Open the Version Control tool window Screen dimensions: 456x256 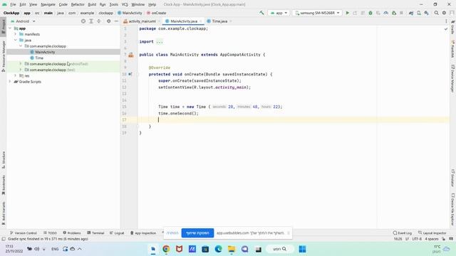[24, 233]
